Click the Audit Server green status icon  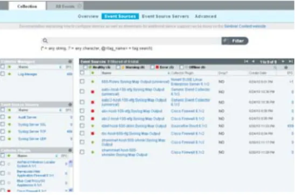[x=9, y=117]
